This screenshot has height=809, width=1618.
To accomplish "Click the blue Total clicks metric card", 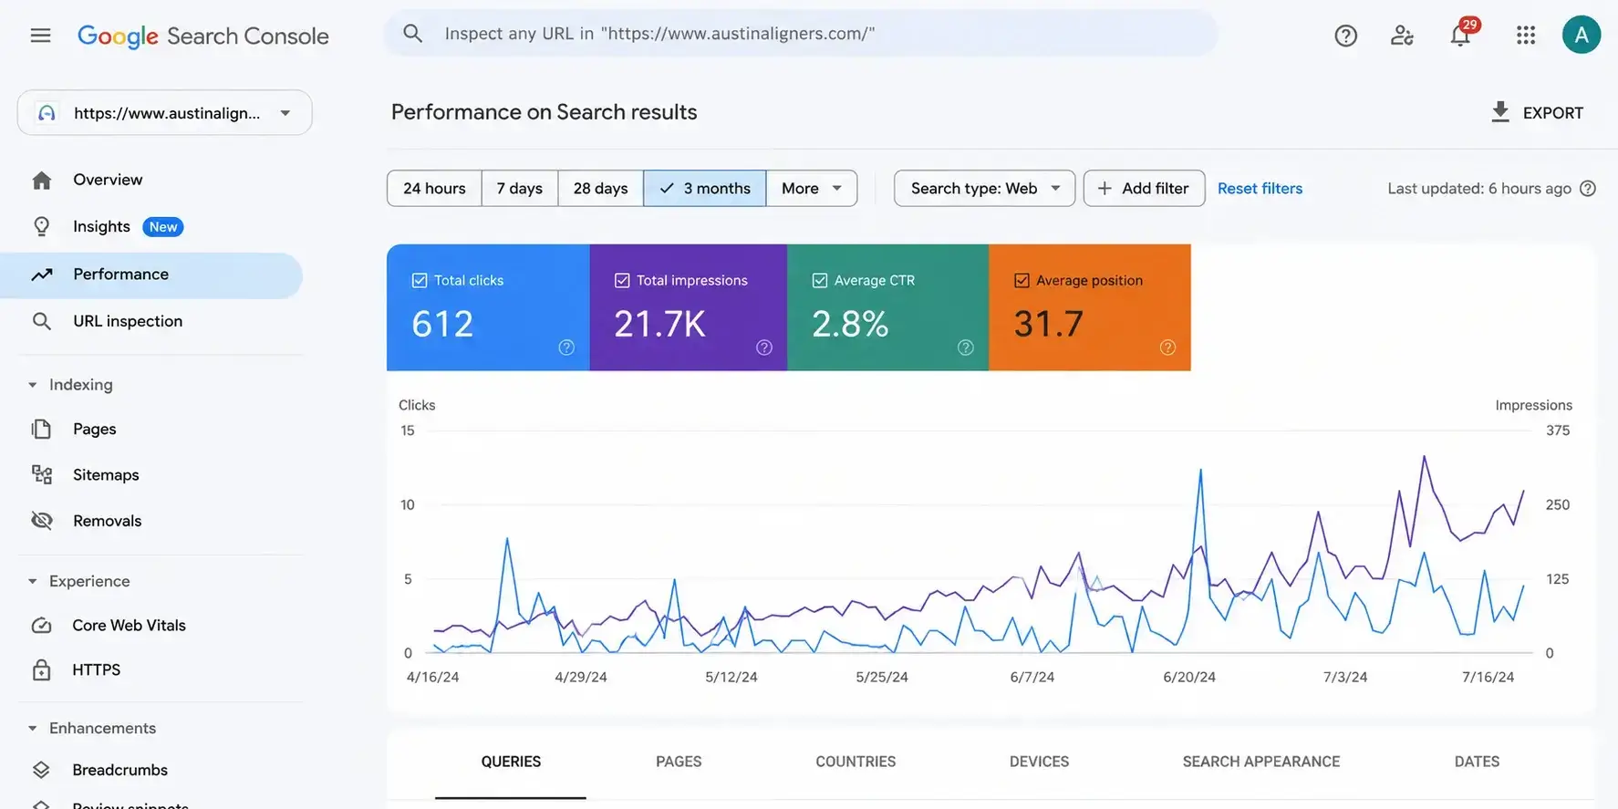I will point(488,307).
